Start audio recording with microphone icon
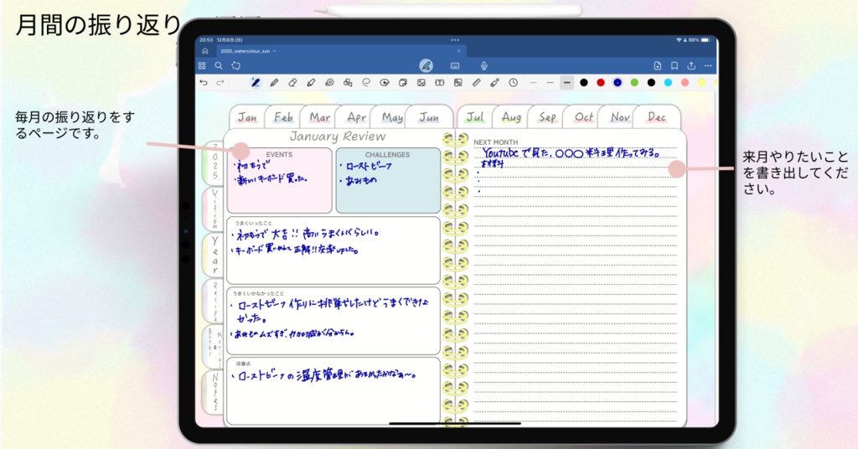858x449 pixels. coord(483,65)
